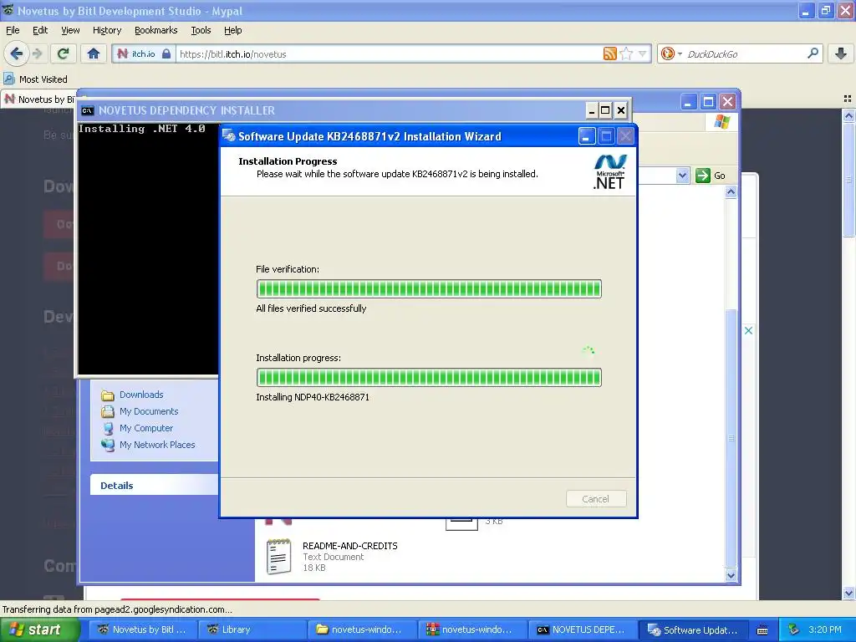Open the History menu
The width and height of the screenshot is (856, 642).
click(106, 30)
